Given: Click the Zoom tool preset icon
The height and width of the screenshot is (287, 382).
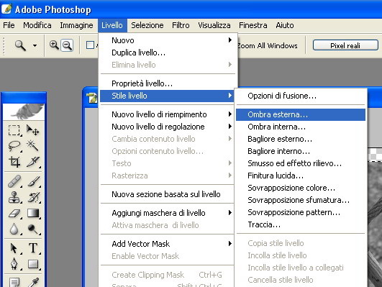Looking at the screenshot, I should [20, 45].
